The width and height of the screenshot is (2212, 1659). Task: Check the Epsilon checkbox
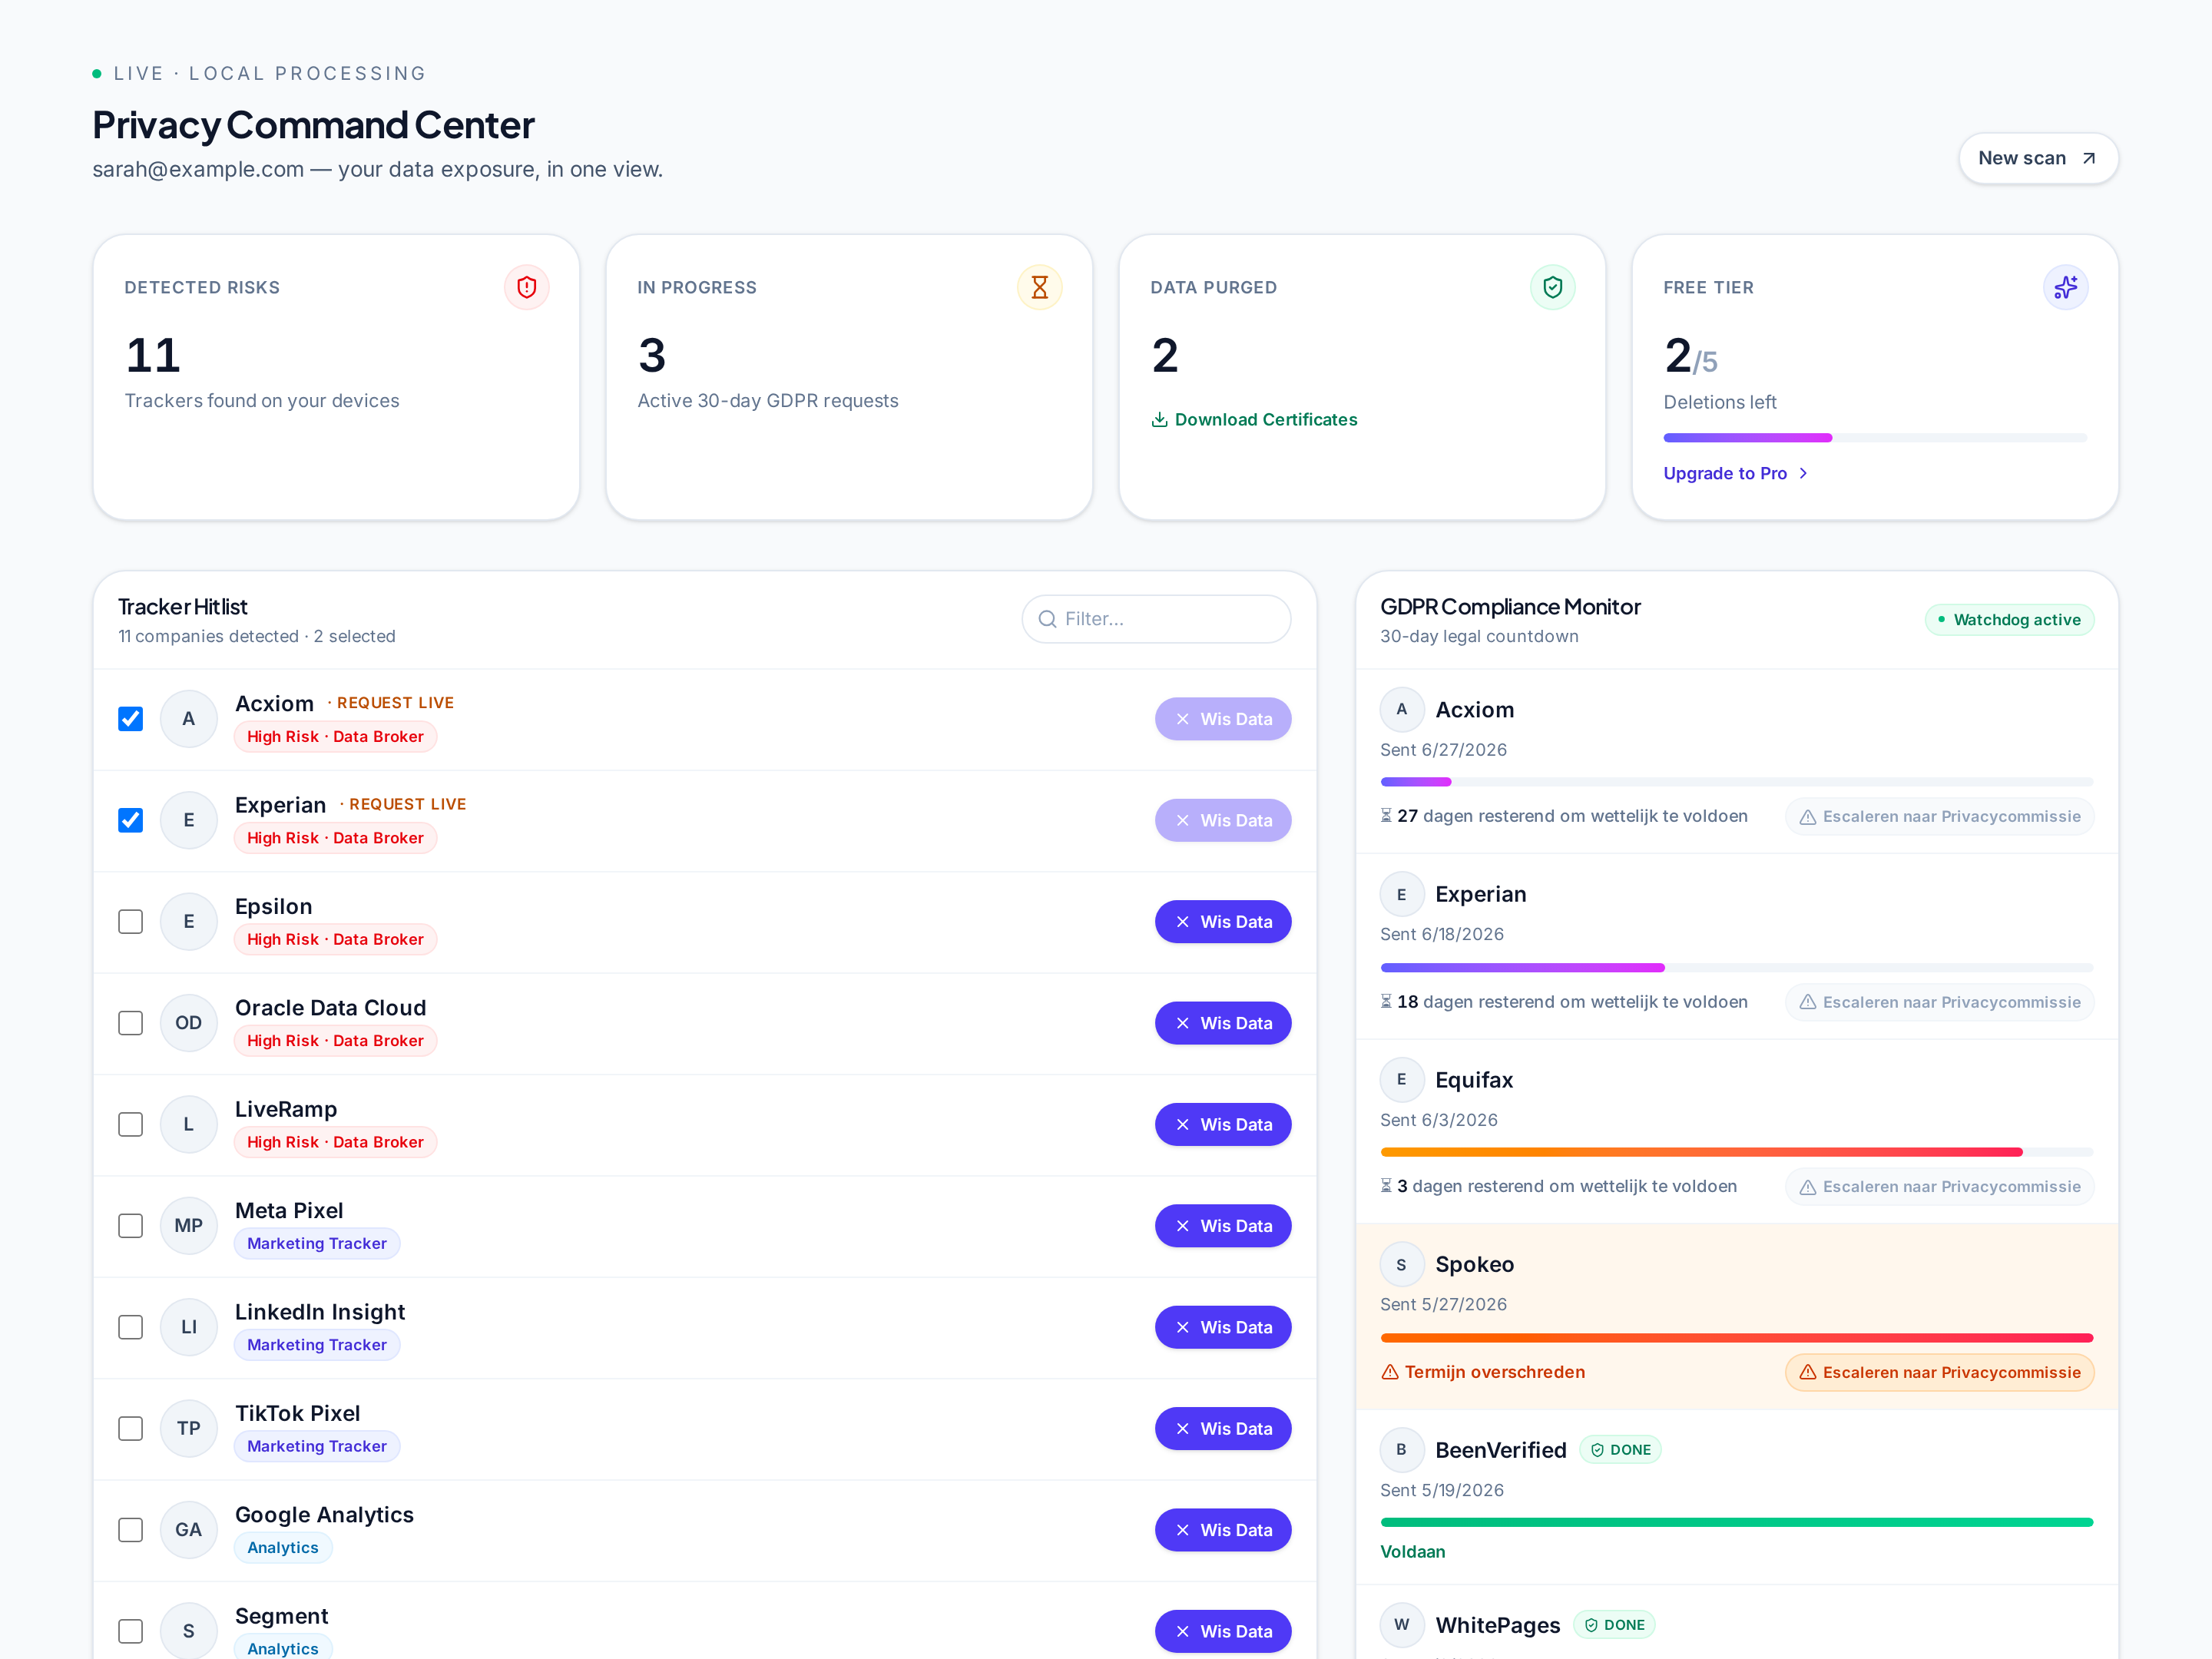(131, 922)
